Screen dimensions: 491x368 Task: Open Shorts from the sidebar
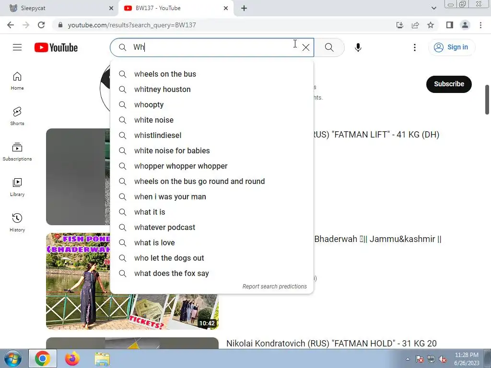click(x=17, y=116)
